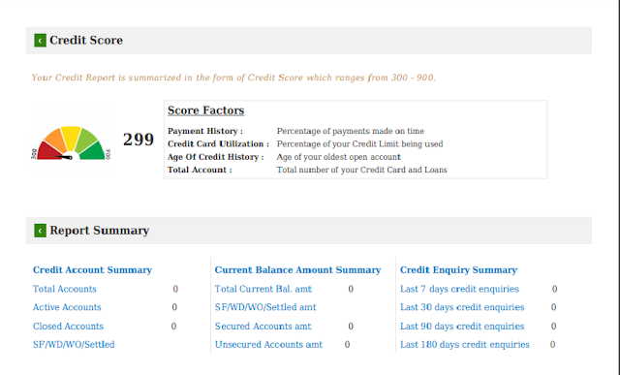
Task: Select the Active Accounts link
Action: click(x=67, y=307)
